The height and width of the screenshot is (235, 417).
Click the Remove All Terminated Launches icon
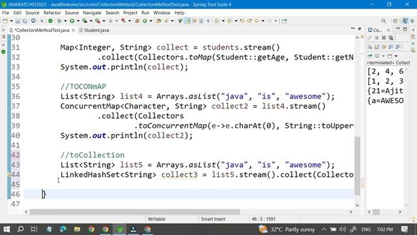(391, 38)
